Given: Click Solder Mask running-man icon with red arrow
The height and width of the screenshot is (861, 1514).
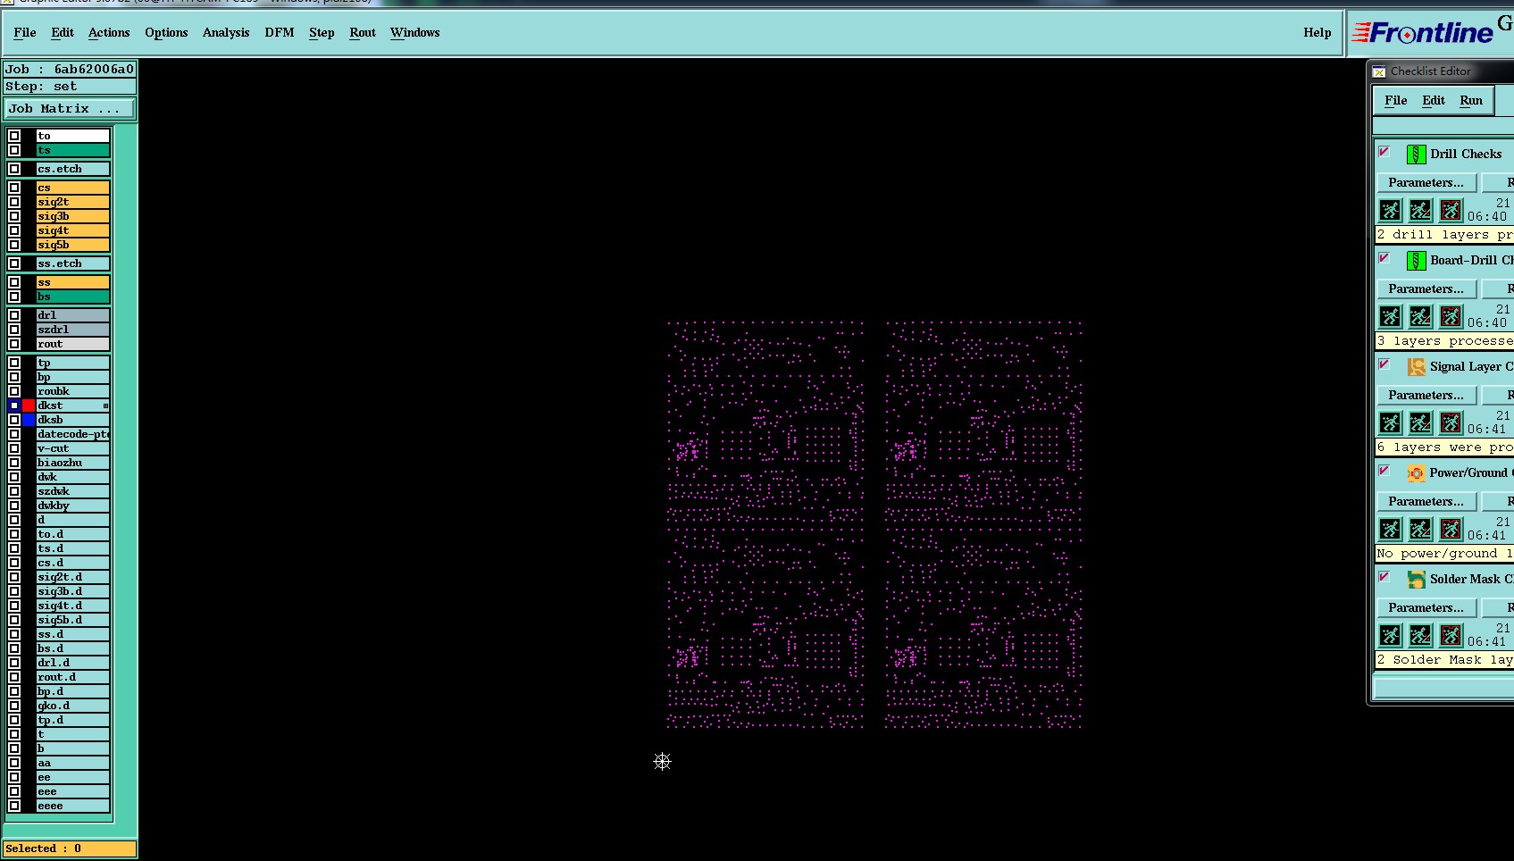Looking at the screenshot, I should (1420, 635).
